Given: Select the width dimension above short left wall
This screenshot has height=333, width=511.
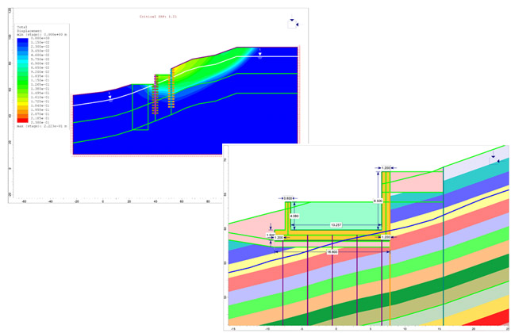Looking at the screenshot, I should (287, 198).
